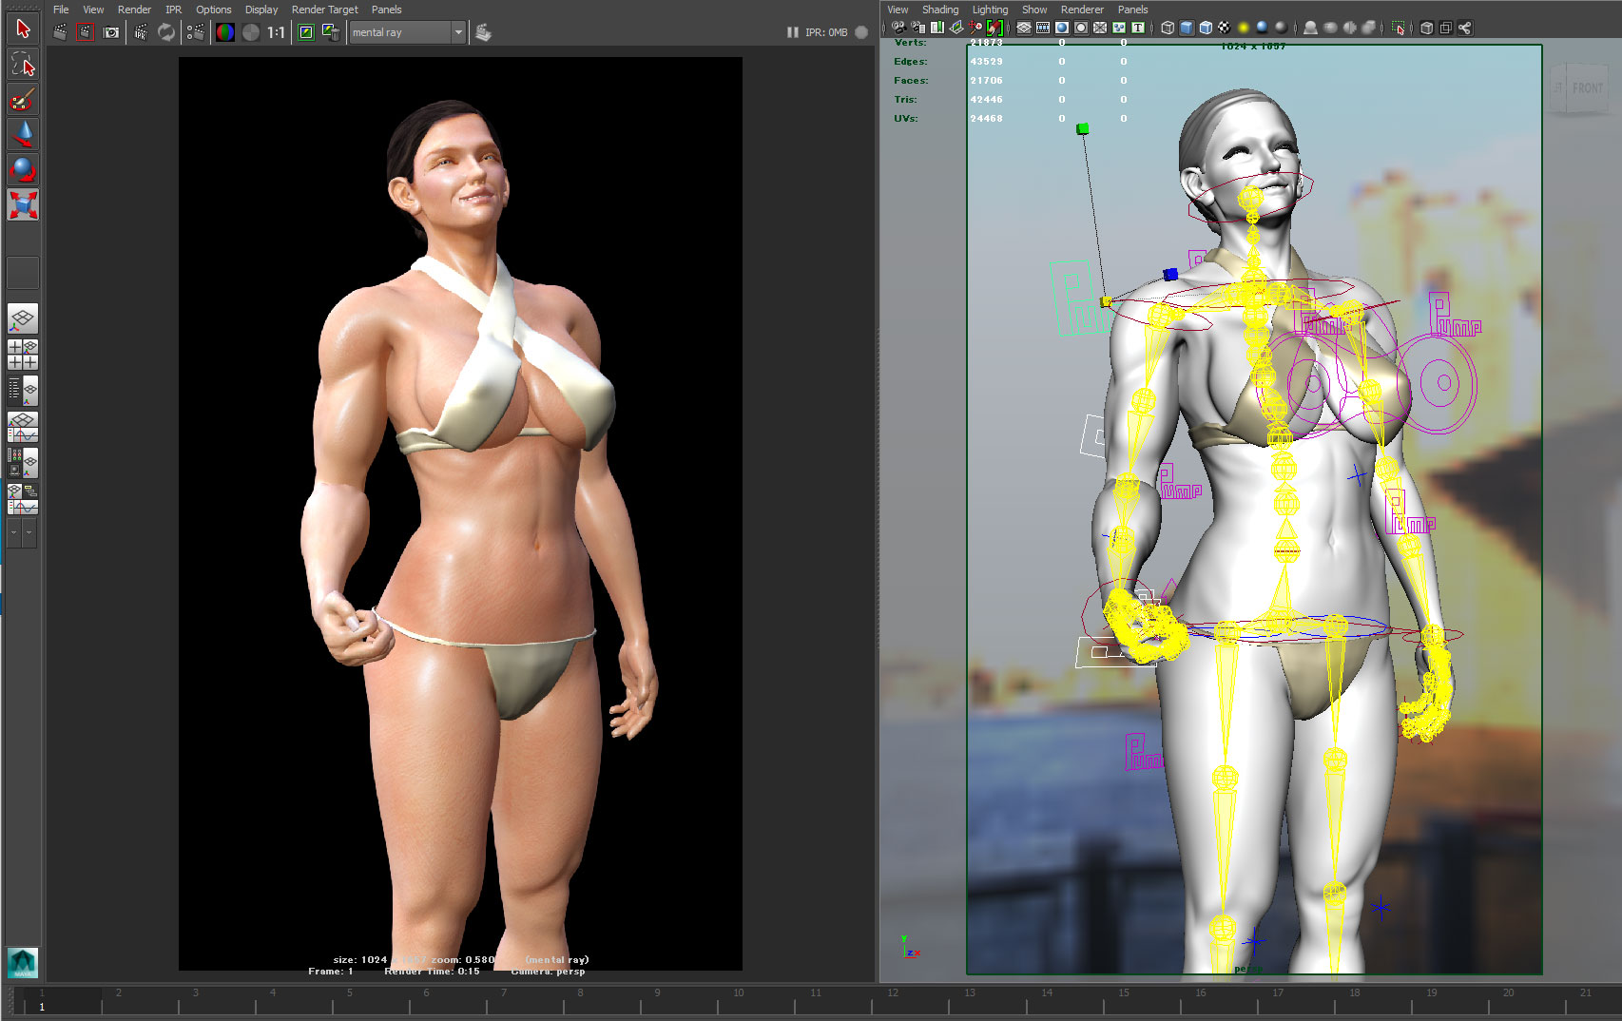Click frame 15 on the timeline
The height and width of the screenshot is (1021, 1622).
tap(1124, 992)
